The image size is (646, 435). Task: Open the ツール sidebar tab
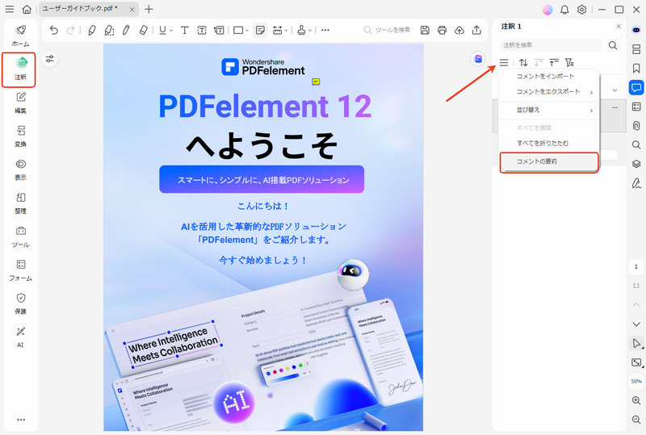[21, 236]
